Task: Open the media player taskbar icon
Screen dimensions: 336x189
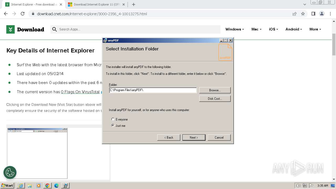Action: pos(39,186)
